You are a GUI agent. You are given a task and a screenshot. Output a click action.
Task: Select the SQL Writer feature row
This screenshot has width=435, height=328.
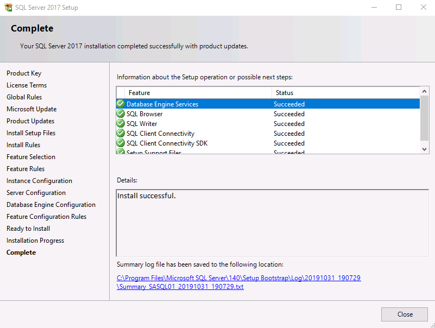point(268,123)
